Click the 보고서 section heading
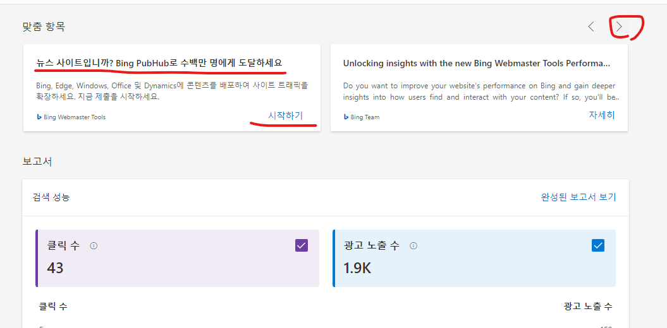 (37, 161)
